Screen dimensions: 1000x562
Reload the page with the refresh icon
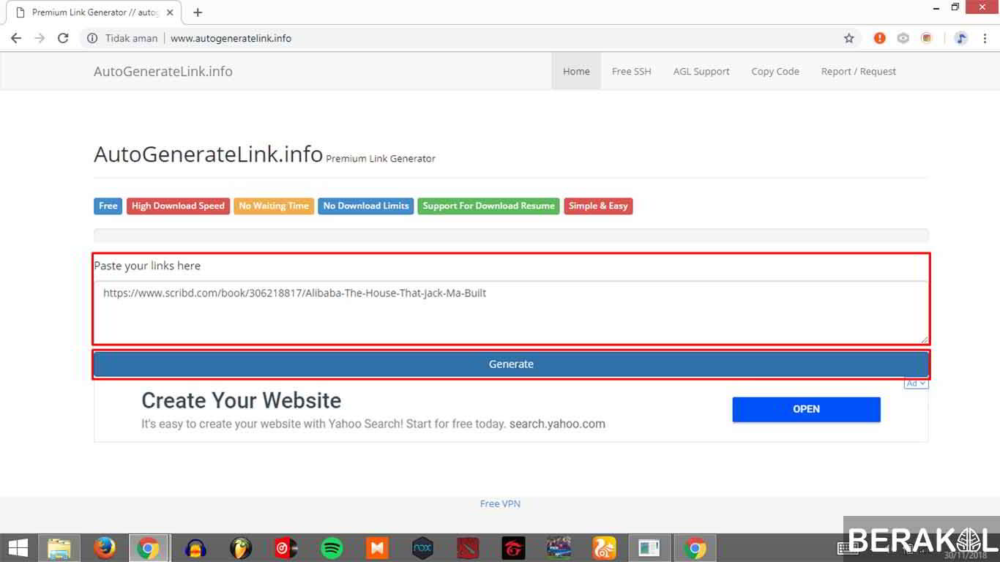tap(63, 38)
